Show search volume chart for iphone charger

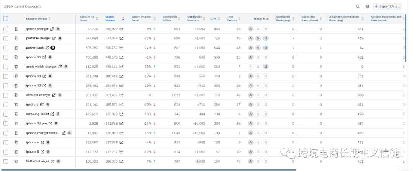(x=121, y=29)
